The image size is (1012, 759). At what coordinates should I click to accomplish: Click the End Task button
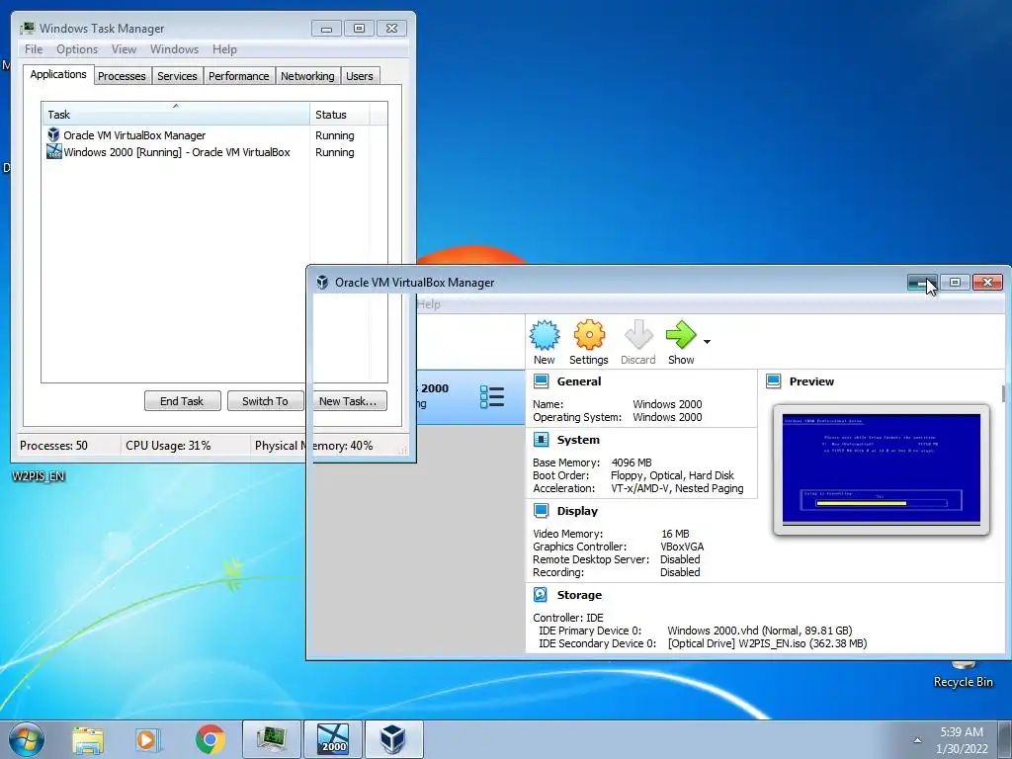click(x=182, y=401)
